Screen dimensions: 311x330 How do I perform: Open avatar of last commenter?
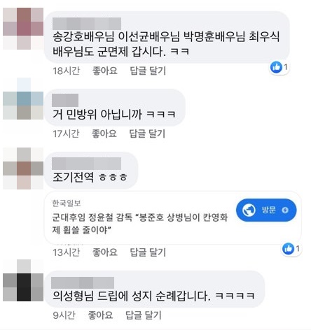pos(23,280)
